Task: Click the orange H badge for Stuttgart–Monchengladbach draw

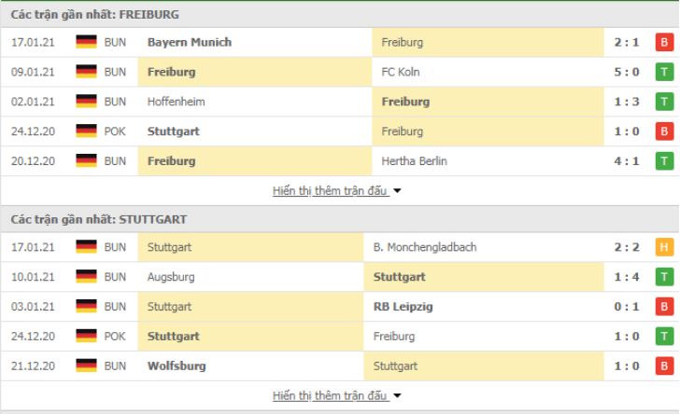Action: pos(664,247)
